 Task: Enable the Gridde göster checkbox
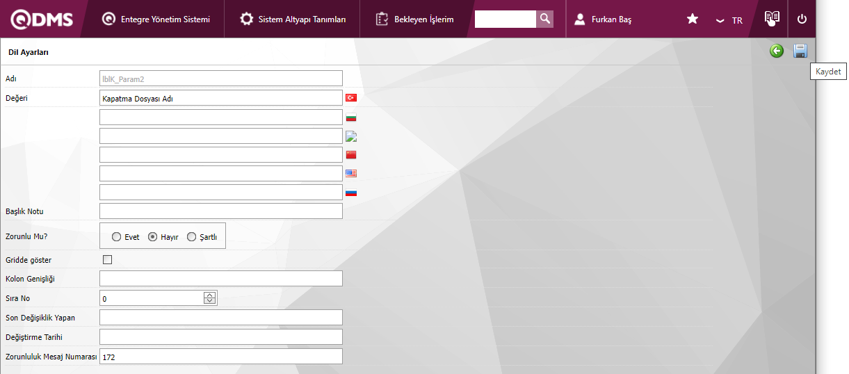107,260
